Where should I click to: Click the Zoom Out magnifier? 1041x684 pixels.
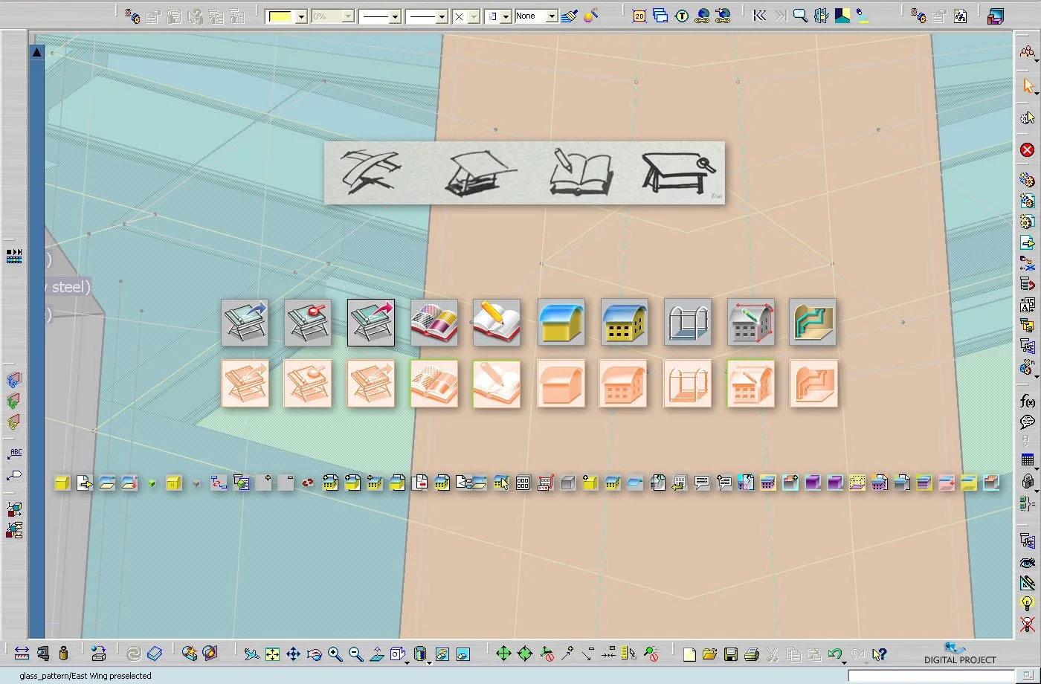click(355, 654)
